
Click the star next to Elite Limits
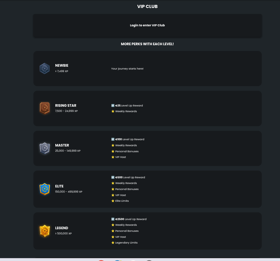point(113,201)
